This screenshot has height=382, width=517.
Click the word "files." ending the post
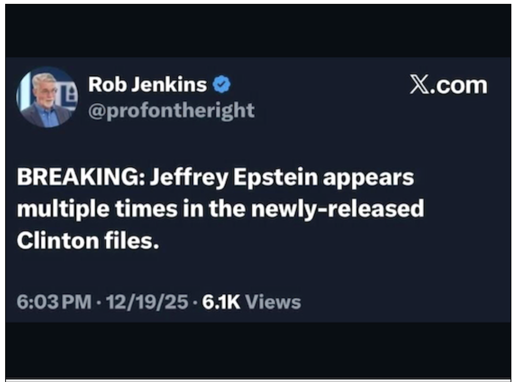pyautogui.click(x=132, y=240)
